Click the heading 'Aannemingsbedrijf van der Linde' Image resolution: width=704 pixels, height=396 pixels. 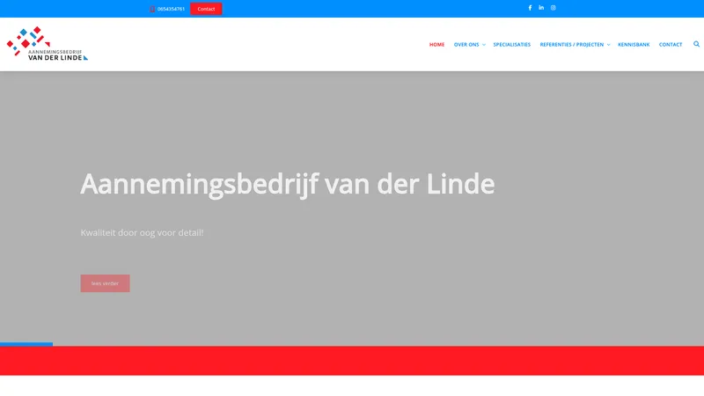[288, 184]
